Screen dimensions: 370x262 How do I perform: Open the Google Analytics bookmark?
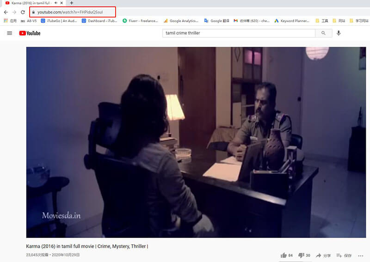(181, 21)
